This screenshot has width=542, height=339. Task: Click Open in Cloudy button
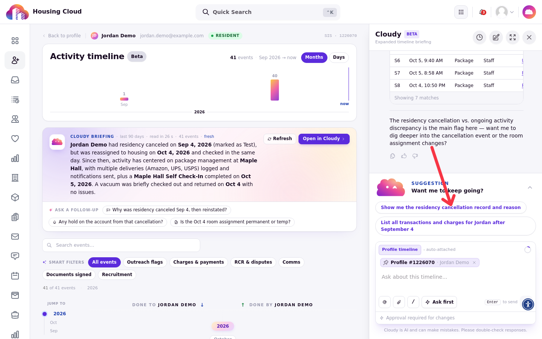(324, 139)
